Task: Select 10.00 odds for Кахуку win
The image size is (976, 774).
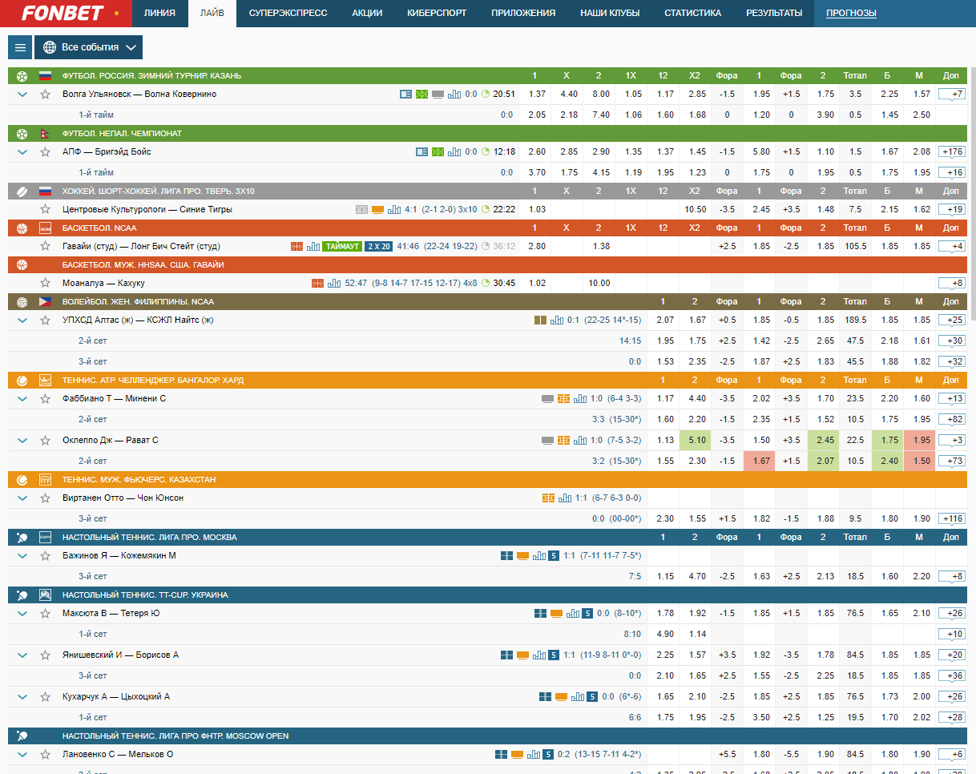Action: pyautogui.click(x=599, y=284)
